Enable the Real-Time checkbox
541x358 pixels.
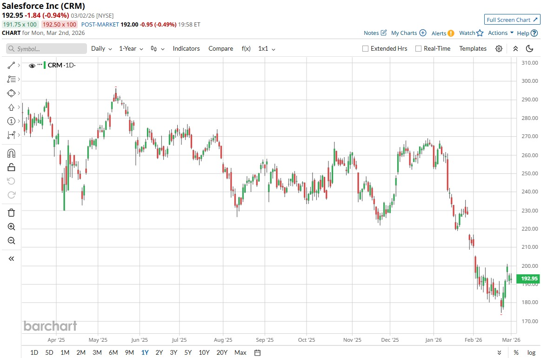click(419, 49)
